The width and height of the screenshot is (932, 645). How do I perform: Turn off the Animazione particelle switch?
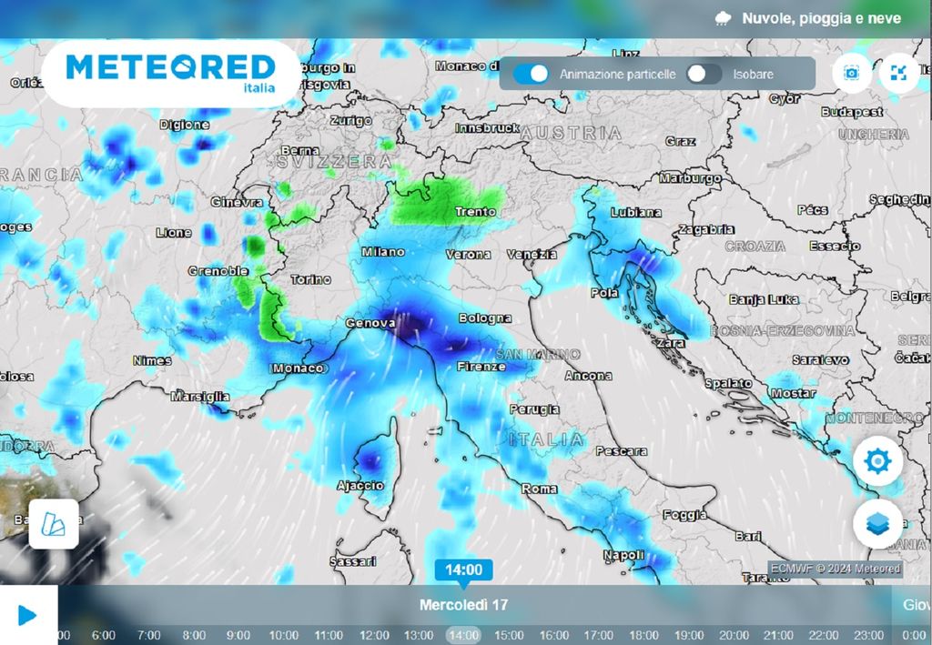click(x=531, y=74)
